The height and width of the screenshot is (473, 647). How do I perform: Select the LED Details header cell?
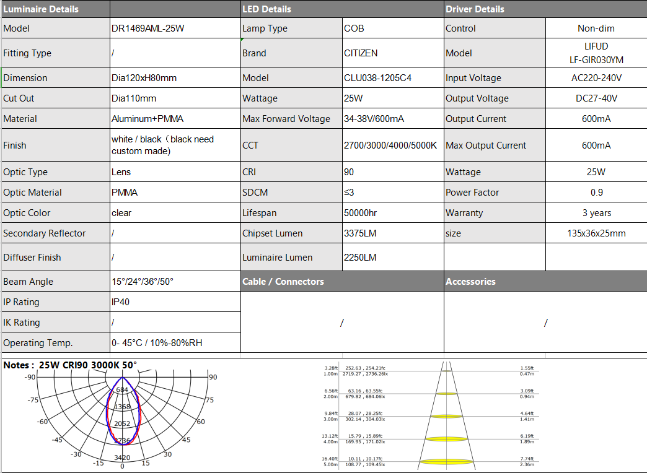click(x=342, y=9)
